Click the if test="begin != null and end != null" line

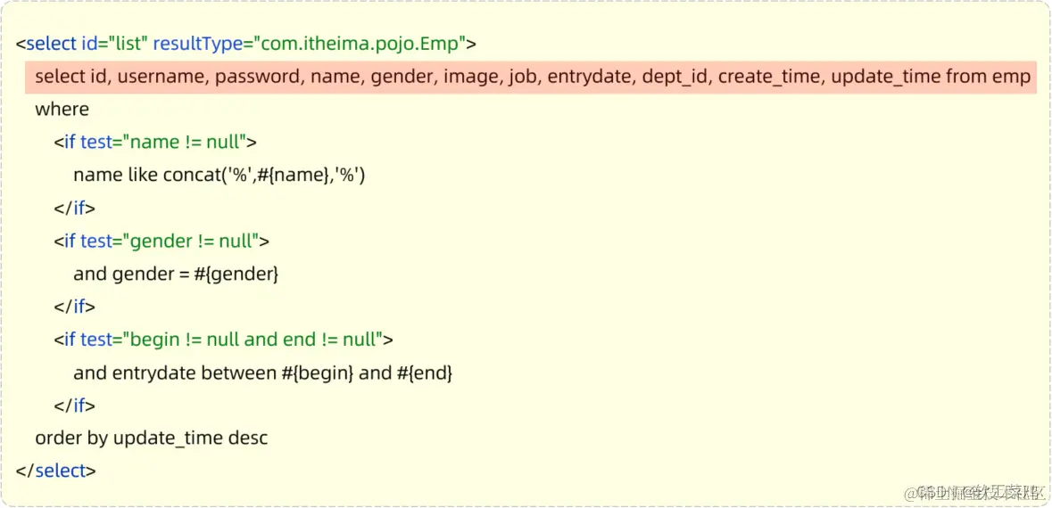(223, 340)
